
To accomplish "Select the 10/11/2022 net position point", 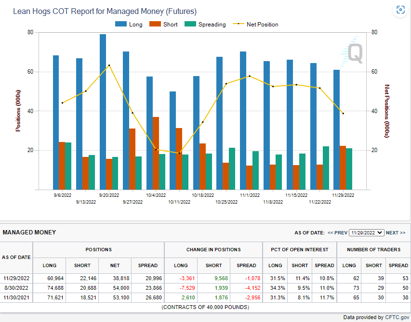I will click(179, 153).
